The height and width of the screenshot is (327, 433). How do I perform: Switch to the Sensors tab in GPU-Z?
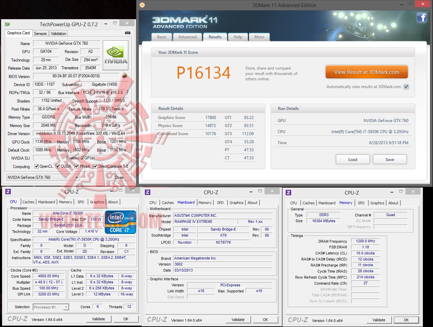40,34
